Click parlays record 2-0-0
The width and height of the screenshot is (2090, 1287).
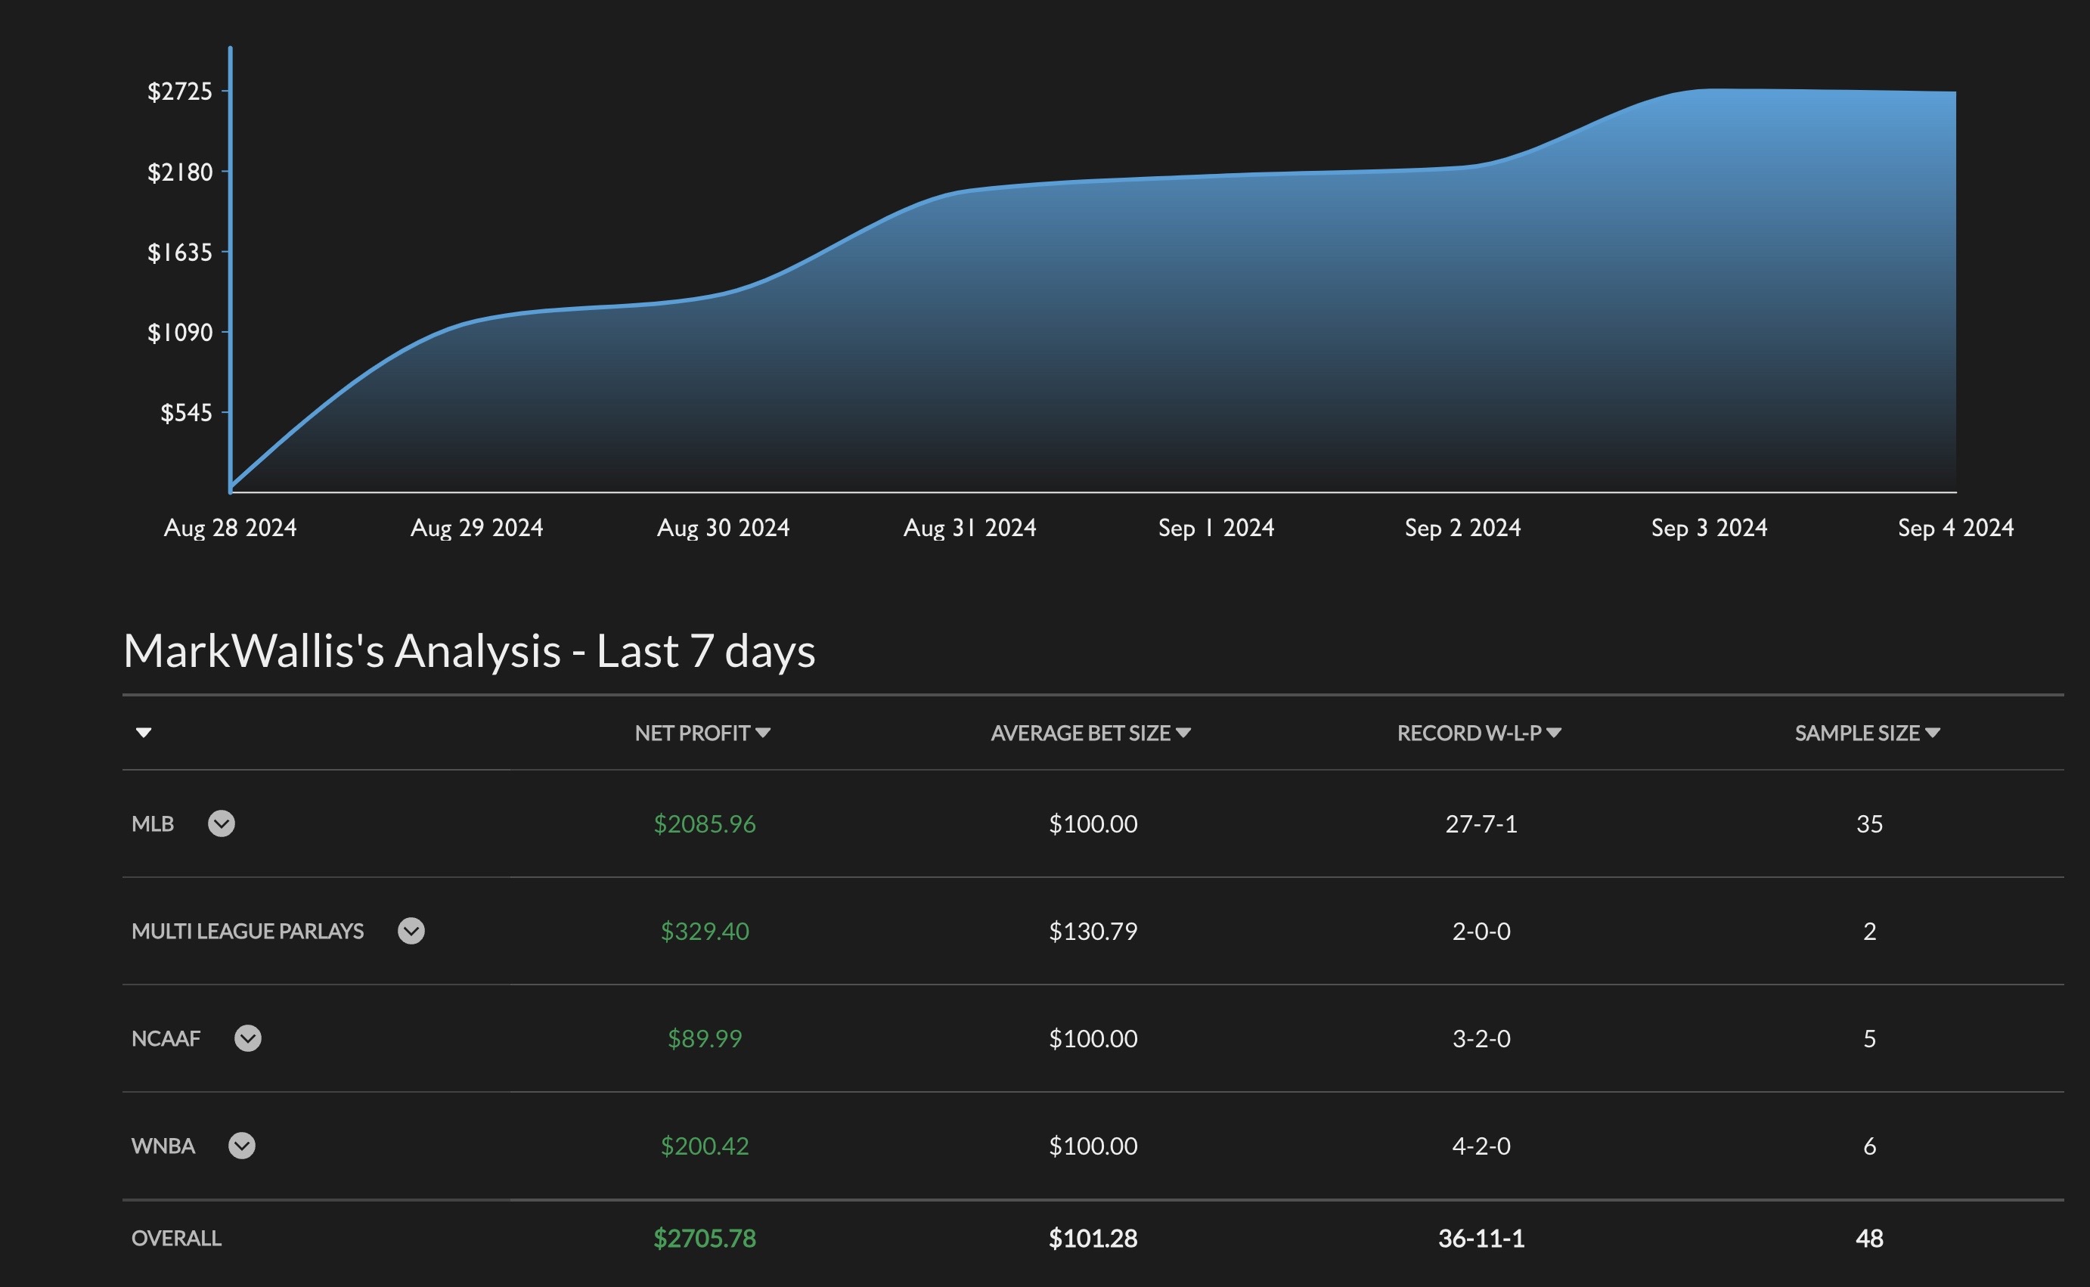coord(1481,930)
